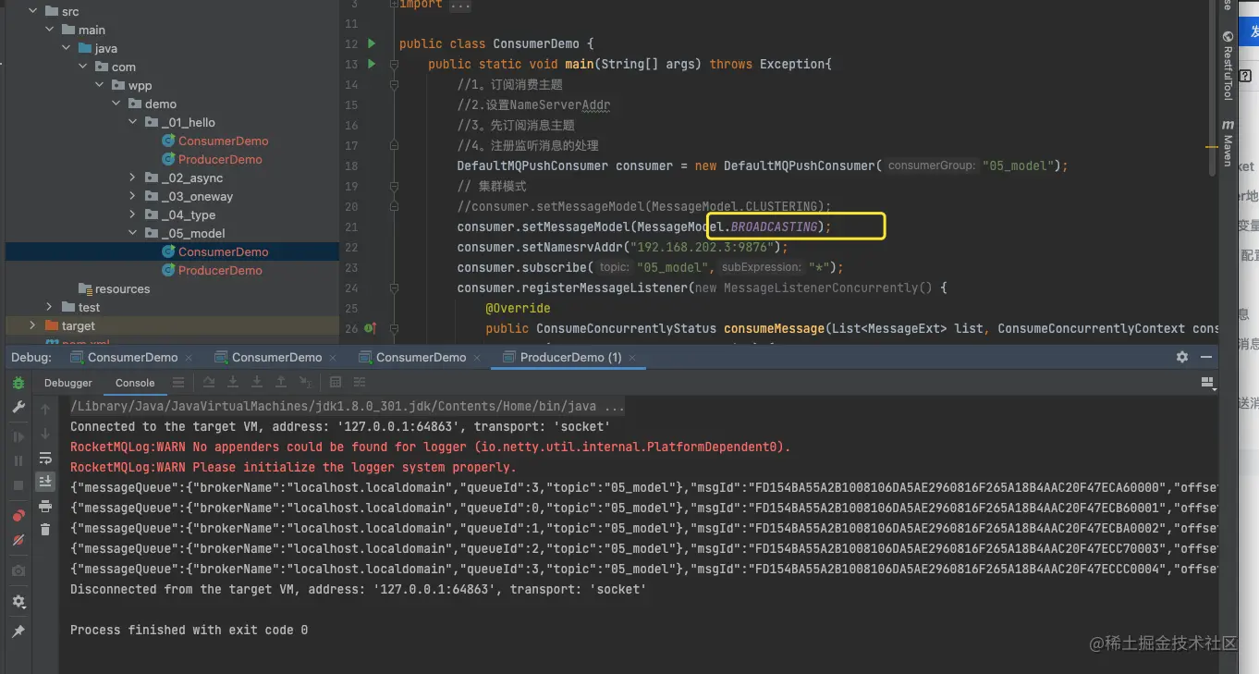
Task: Run ConsumerDemo class from gutter line 12
Action: 372,43
